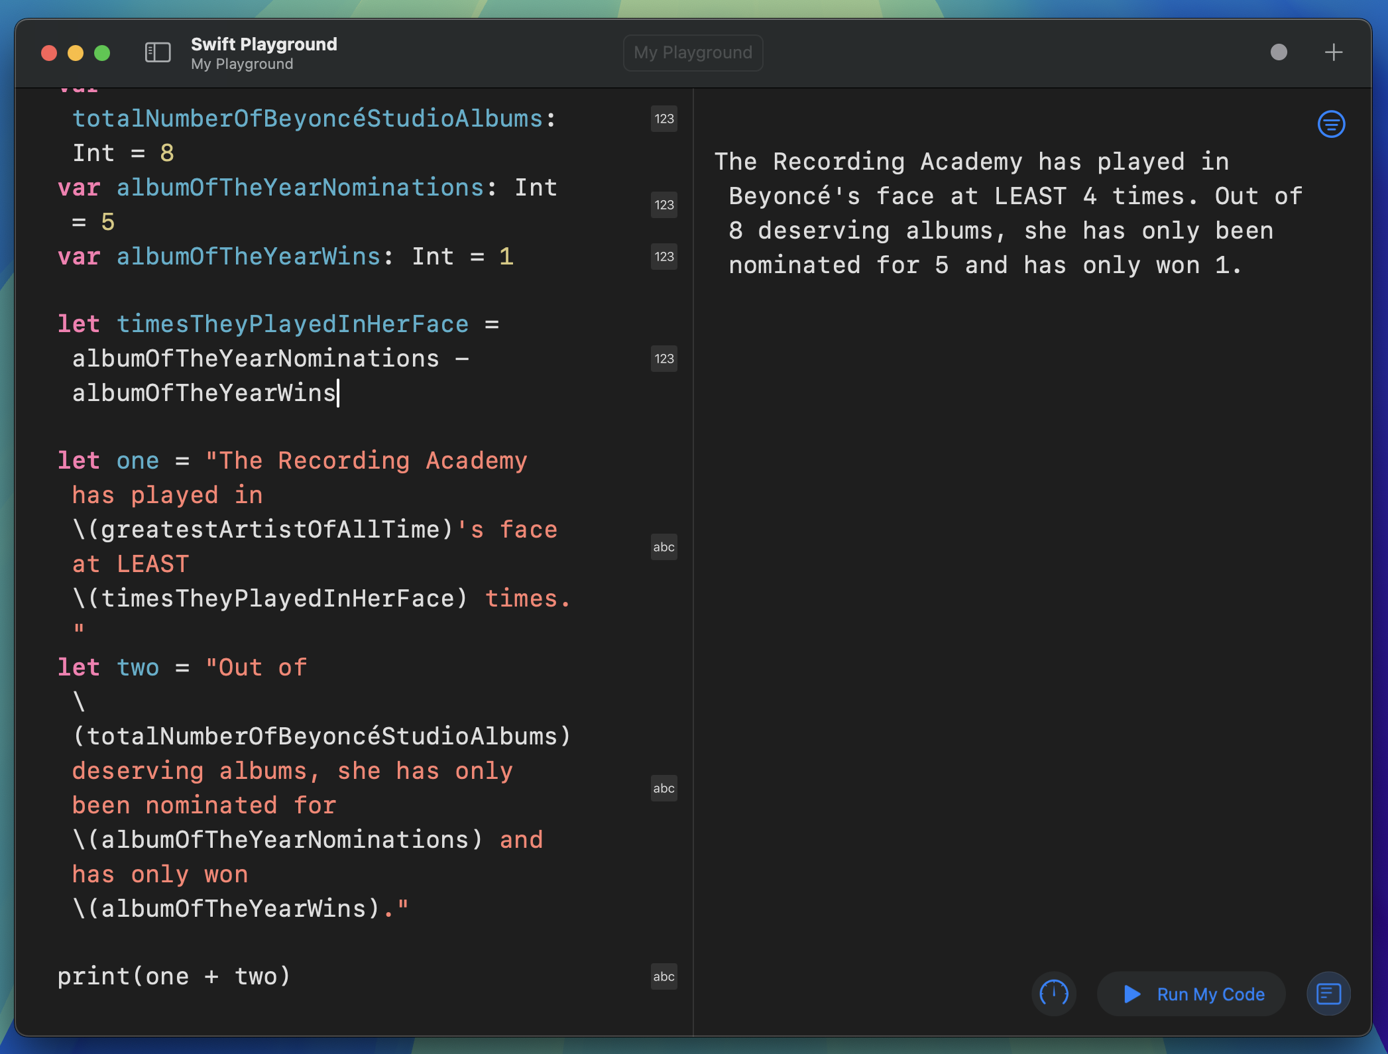The height and width of the screenshot is (1054, 1388).
Task: Toggle the console output panel icon
Action: point(1328,994)
